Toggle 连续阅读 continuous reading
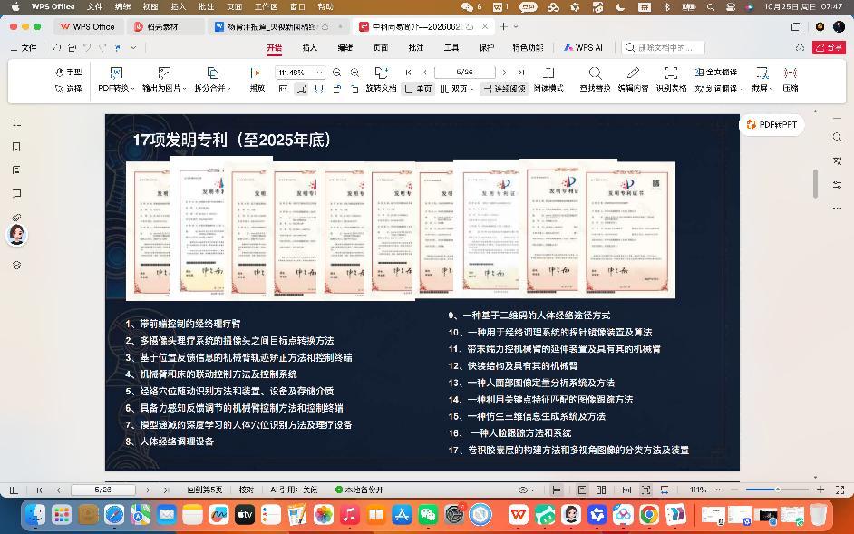This screenshot has height=534, width=854. point(504,88)
